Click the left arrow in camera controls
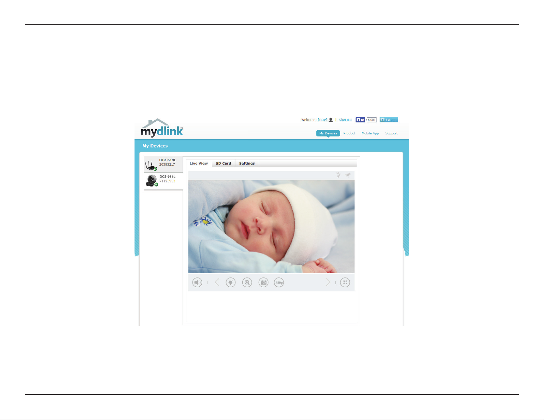The height and width of the screenshot is (420, 544). [217, 283]
